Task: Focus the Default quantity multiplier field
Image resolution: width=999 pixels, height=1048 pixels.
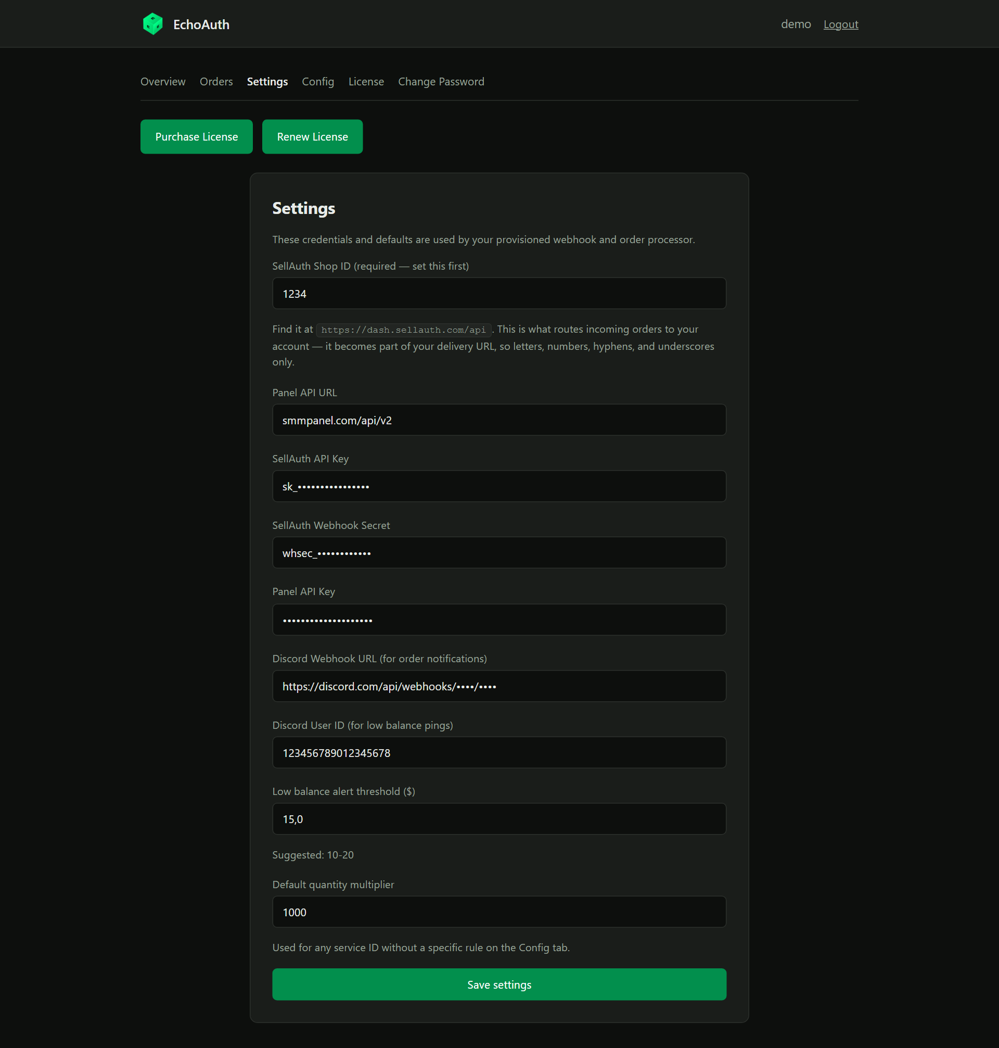Action: click(x=499, y=912)
